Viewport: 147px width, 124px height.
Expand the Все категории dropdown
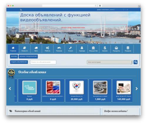(109, 62)
